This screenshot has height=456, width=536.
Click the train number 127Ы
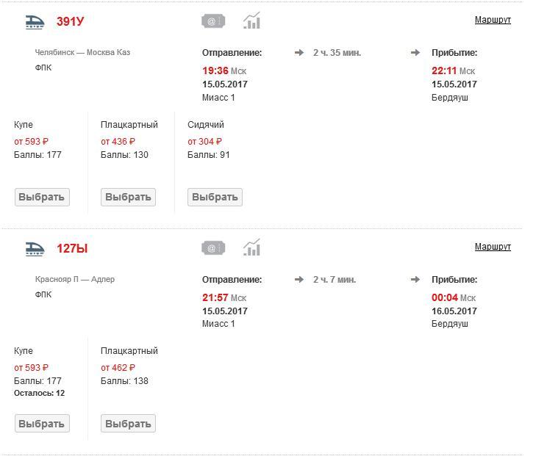pos(72,249)
